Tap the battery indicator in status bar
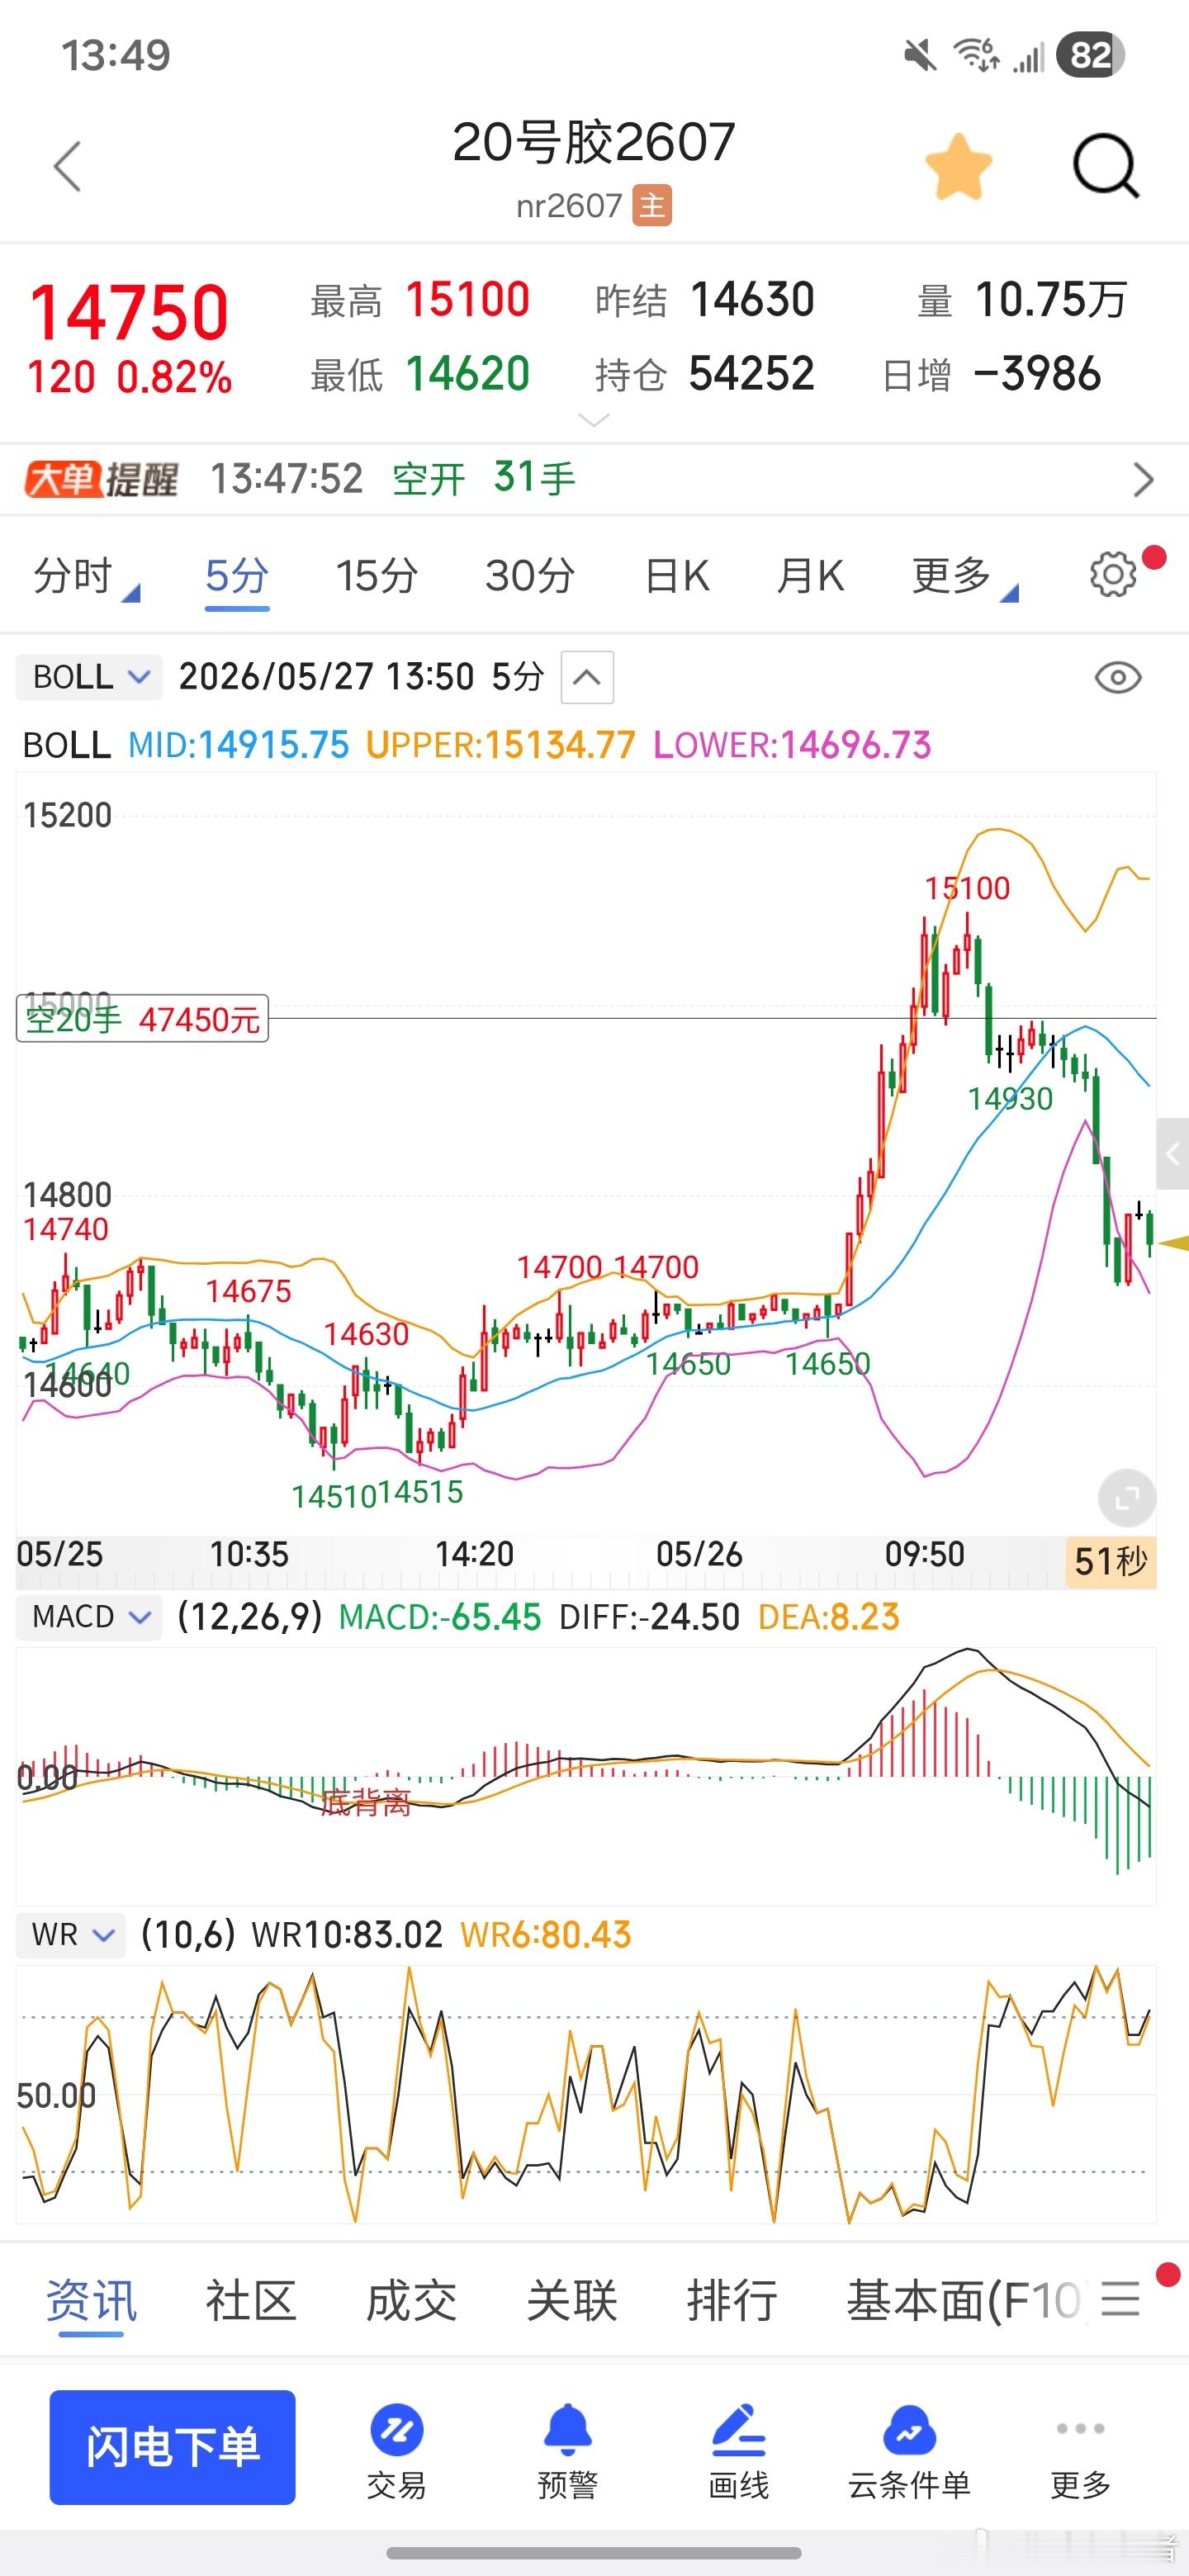 pyautogui.click(x=1091, y=54)
